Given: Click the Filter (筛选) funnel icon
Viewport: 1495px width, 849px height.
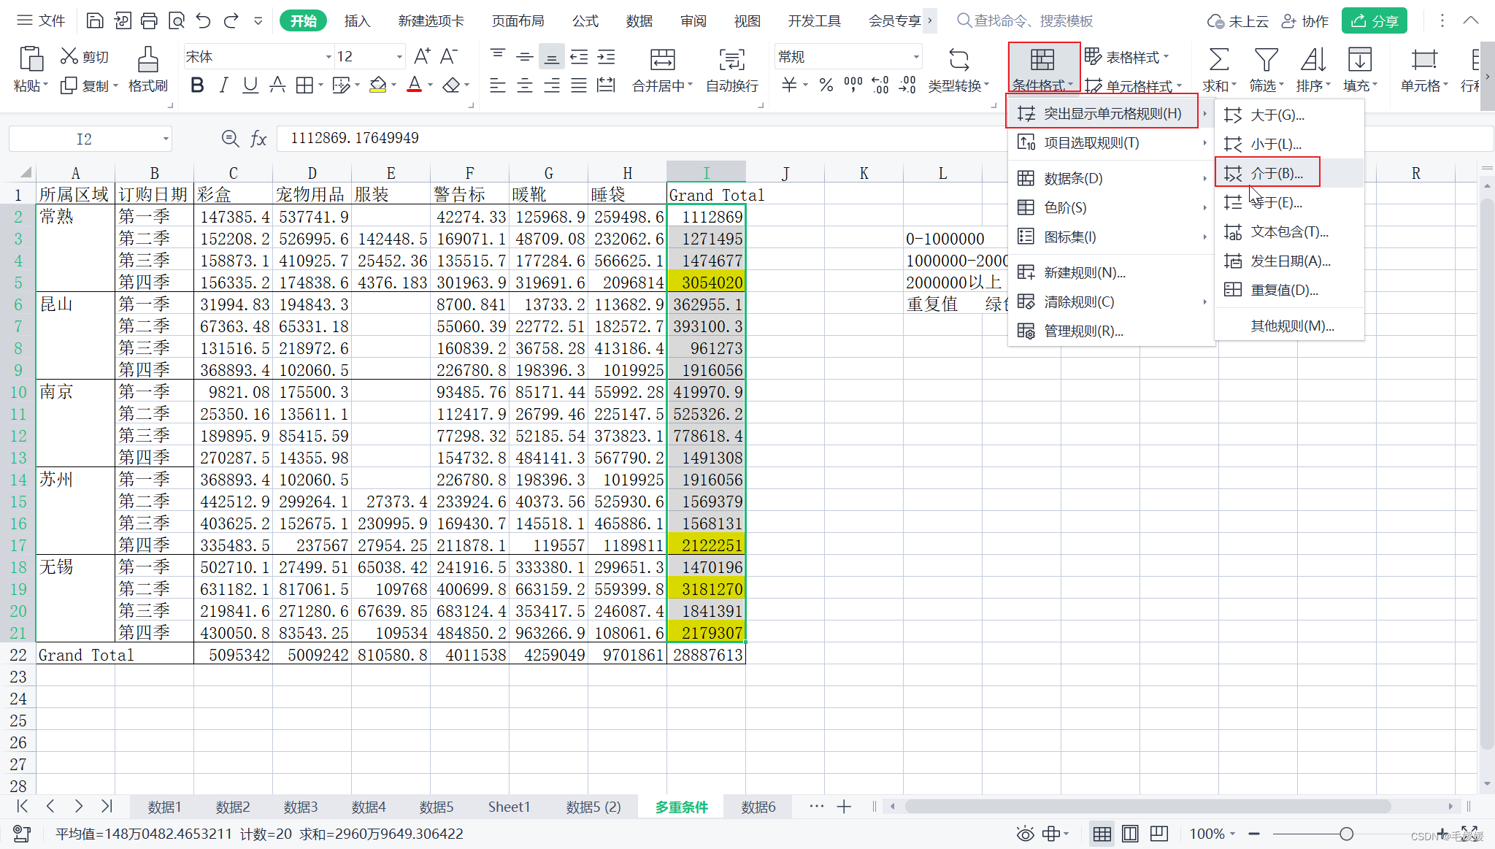Looking at the screenshot, I should 1265,60.
